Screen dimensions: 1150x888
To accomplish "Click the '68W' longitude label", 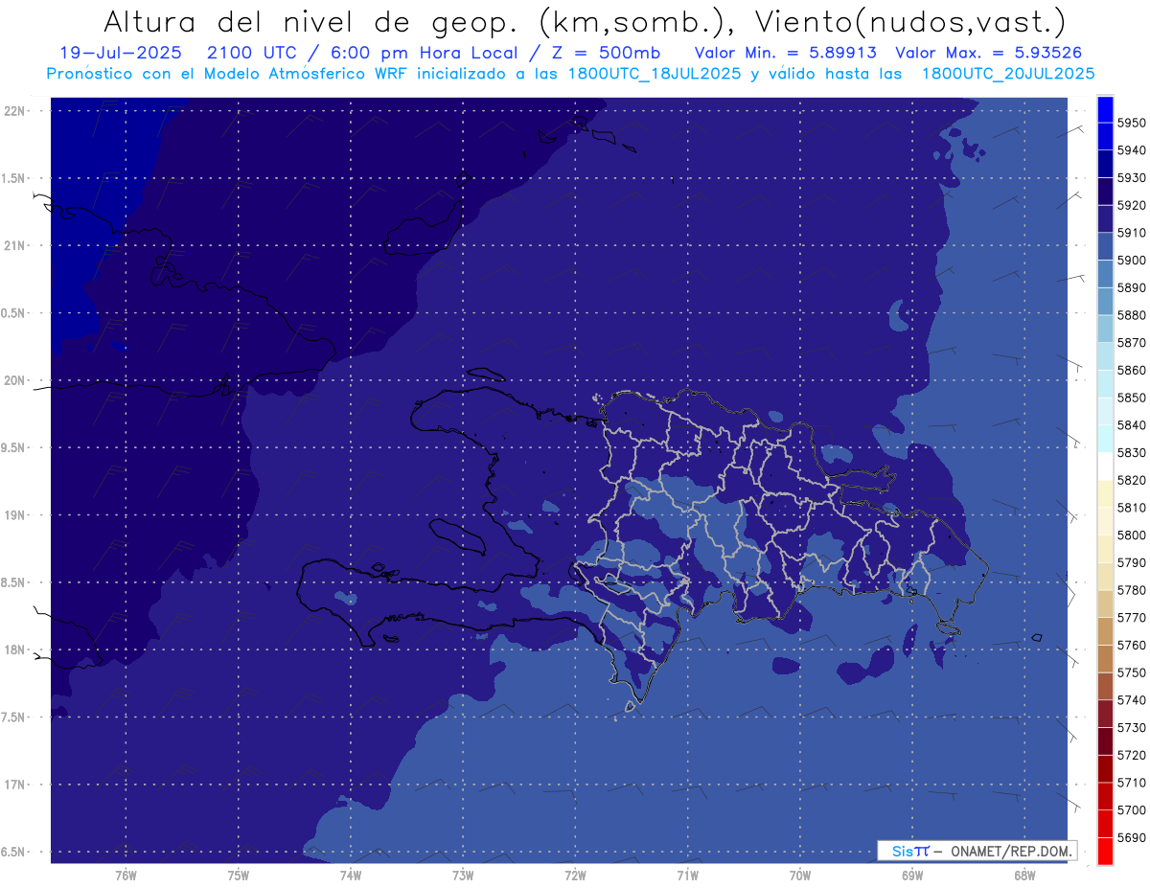I will (1024, 876).
